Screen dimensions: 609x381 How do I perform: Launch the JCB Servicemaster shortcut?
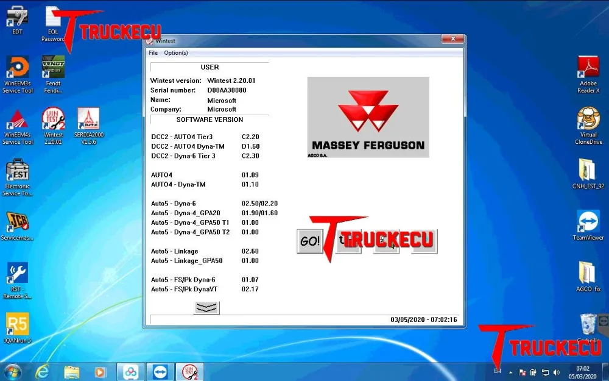click(18, 226)
